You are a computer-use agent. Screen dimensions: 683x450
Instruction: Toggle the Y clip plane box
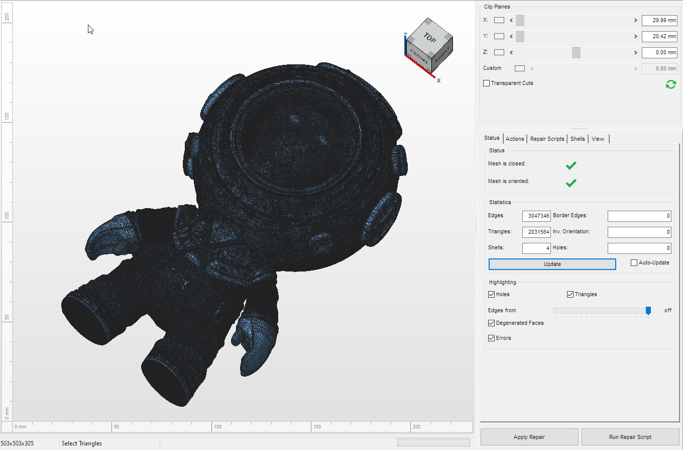(499, 36)
